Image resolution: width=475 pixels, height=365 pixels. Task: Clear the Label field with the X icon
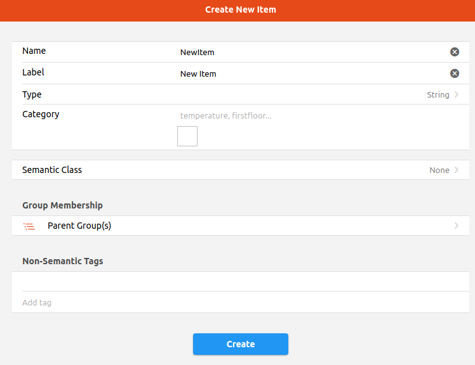tap(455, 74)
